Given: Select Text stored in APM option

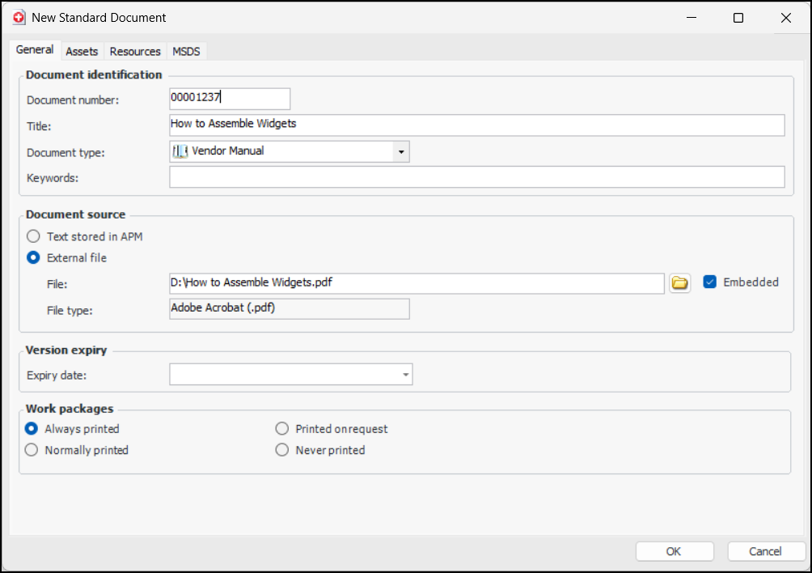Looking at the screenshot, I should (33, 236).
